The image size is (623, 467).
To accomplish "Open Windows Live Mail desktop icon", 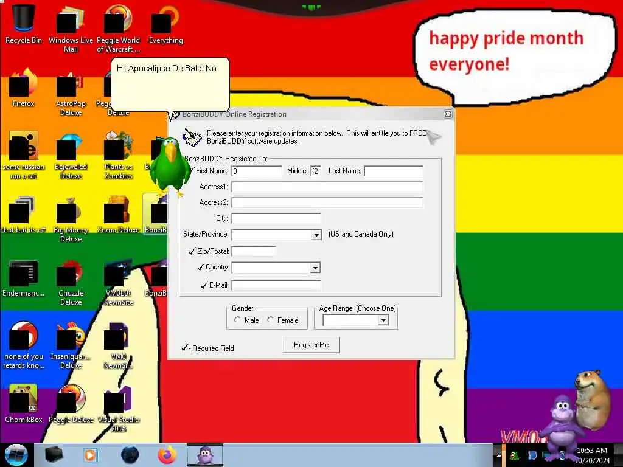I will (x=71, y=29).
